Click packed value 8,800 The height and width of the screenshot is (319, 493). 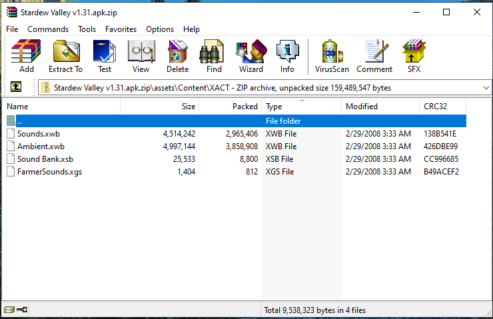[x=248, y=159]
